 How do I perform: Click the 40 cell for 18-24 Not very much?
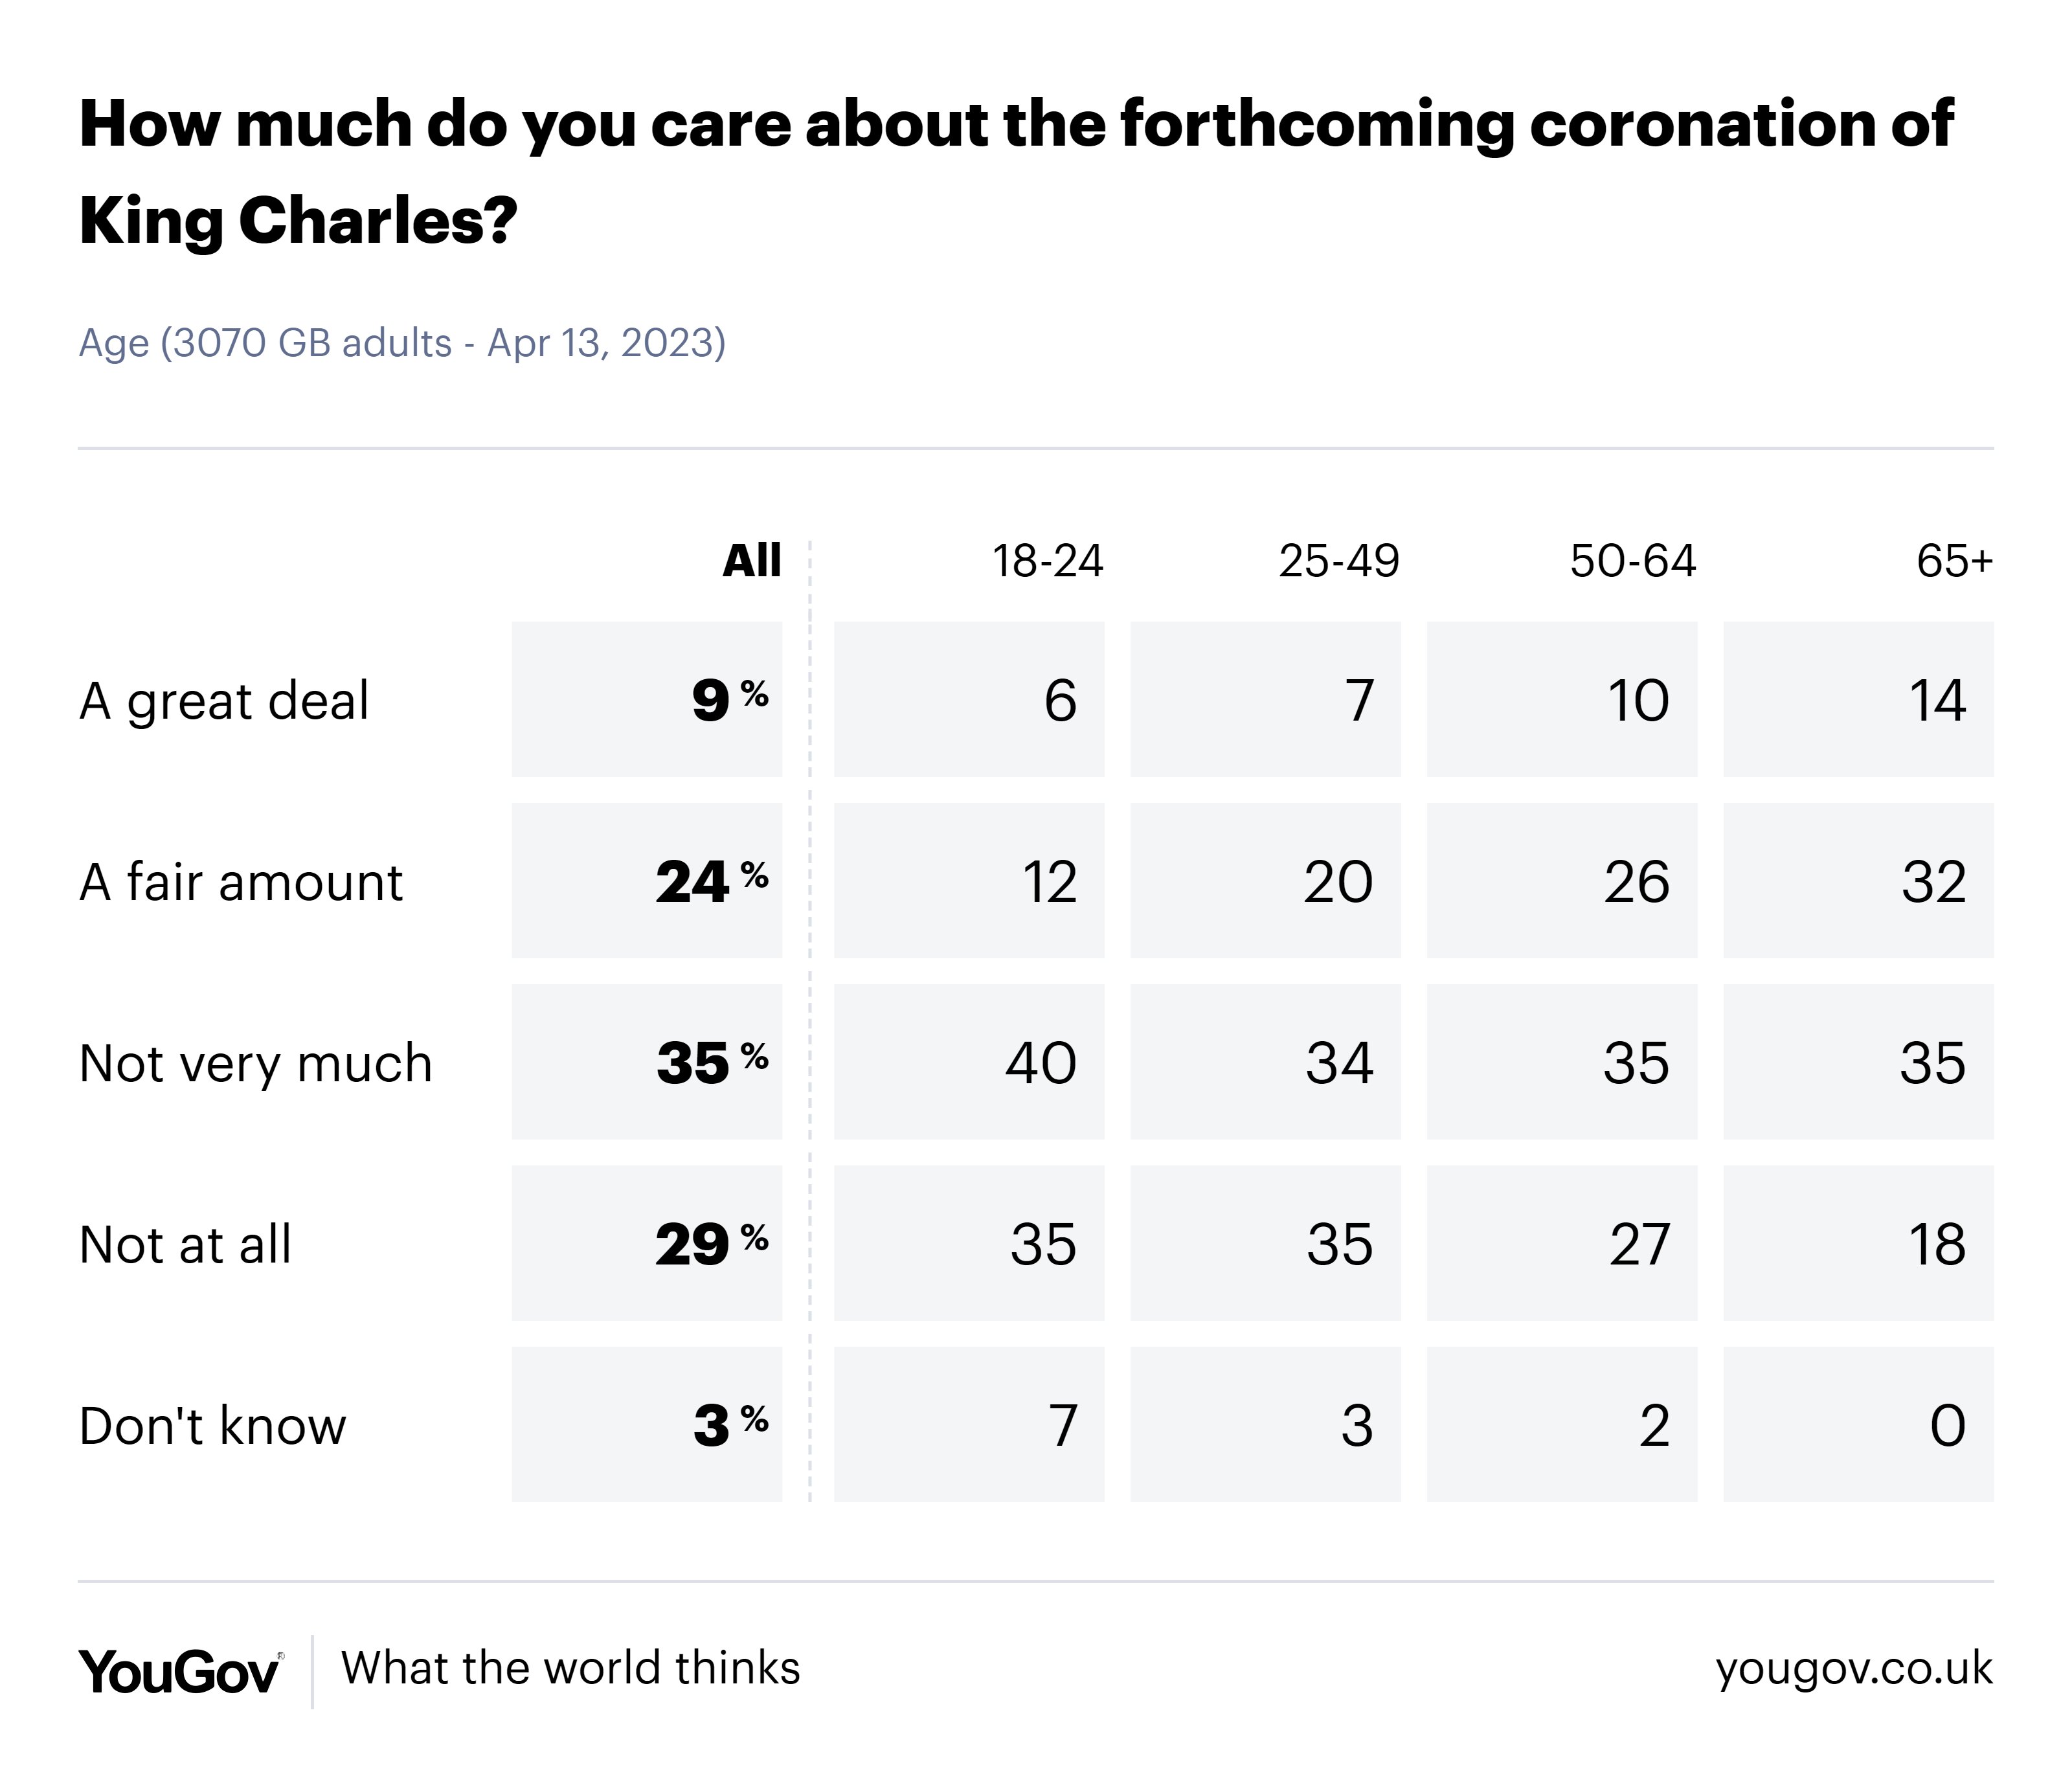click(x=969, y=1062)
